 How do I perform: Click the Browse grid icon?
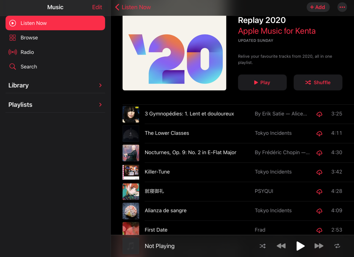tap(13, 37)
